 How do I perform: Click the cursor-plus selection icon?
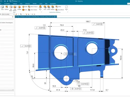[x=28, y=14]
